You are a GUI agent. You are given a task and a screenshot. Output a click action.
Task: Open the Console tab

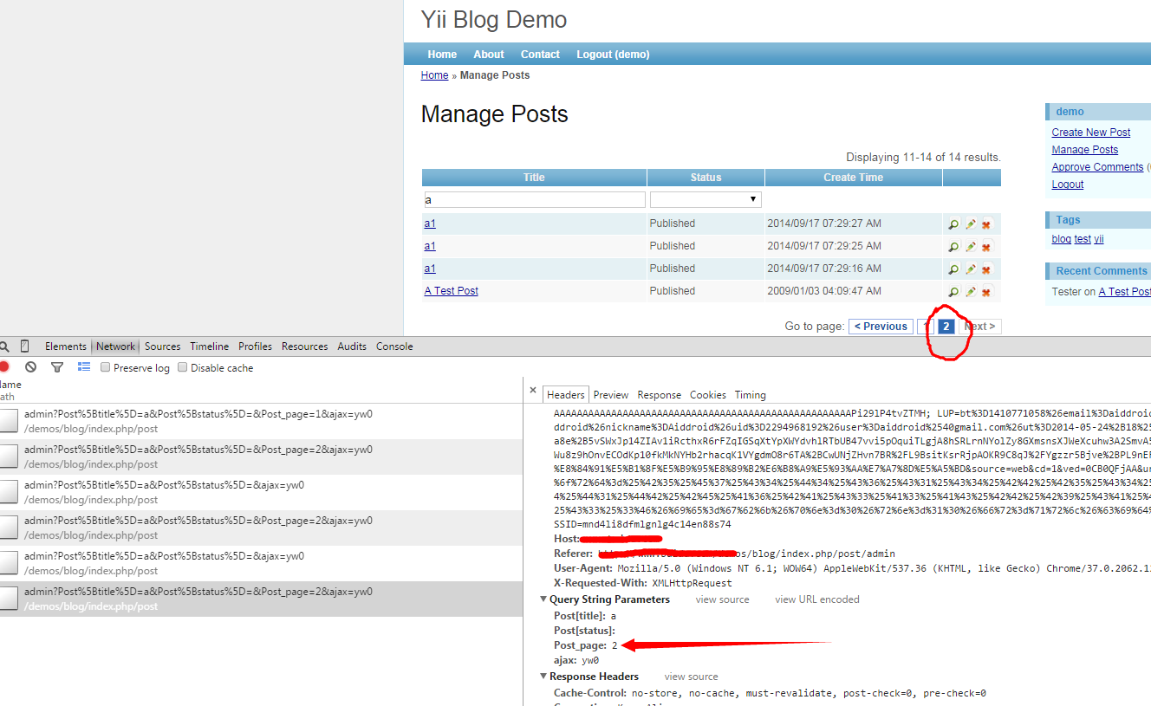(394, 347)
